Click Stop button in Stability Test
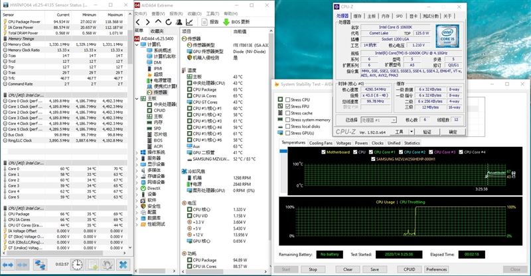The width and height of the screenshot is (531, 276). (x=313, y=269)
